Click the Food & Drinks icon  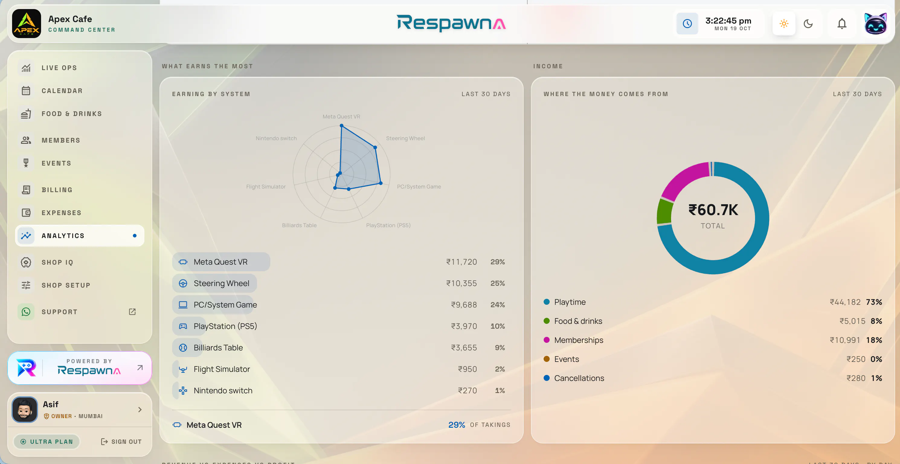tap(26, 114)
